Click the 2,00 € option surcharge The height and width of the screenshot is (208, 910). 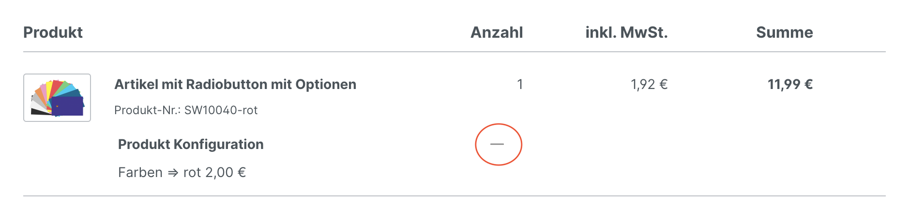click(x=226, y=173)
